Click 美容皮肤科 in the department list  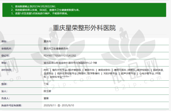104,70
